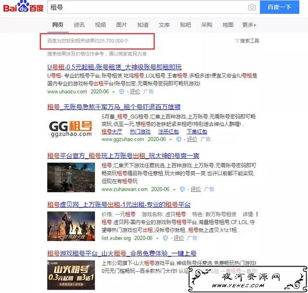Open 评价 link for uhaozu result
Image resolution: width=308 pixels, height=293 pixels.
[x=135, y=91]
